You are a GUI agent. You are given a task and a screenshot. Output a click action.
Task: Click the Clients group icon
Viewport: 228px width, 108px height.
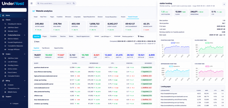click(x=3, y=20)
